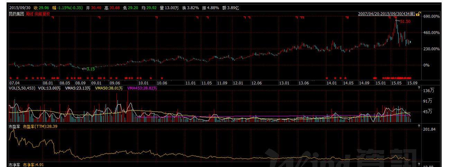Click the white VOL:13.00万 value
This screenshot has height=167, width=452.
click(49, 88)
